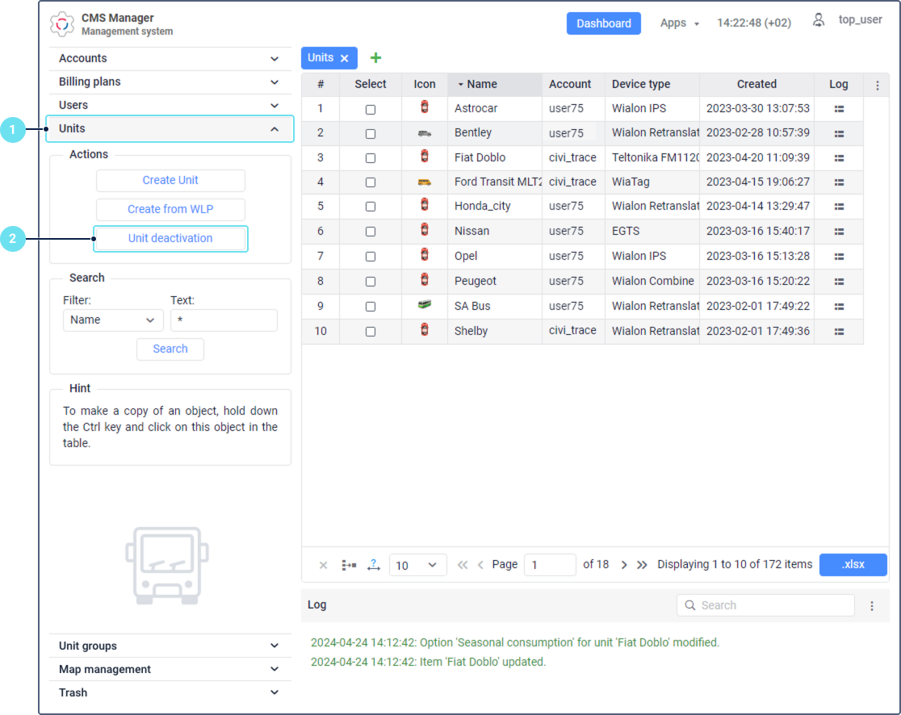
Task: Open the Log panel options menu
Action: pyautogui.click(x=872, y=606)
